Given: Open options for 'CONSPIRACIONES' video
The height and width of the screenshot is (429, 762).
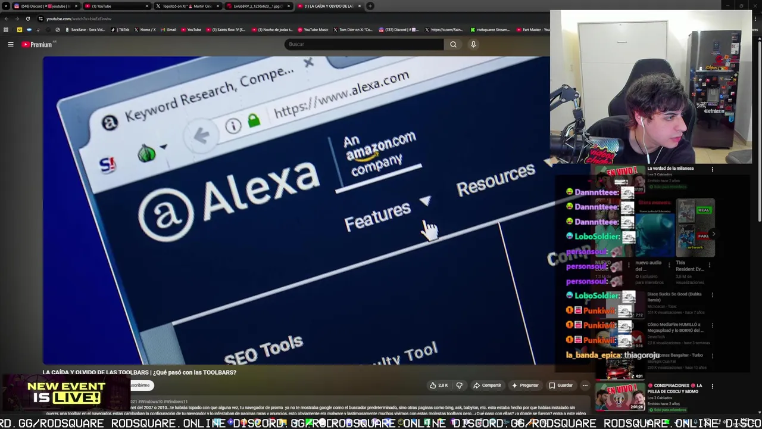Looking at the screenshot, I should [712, 386].
